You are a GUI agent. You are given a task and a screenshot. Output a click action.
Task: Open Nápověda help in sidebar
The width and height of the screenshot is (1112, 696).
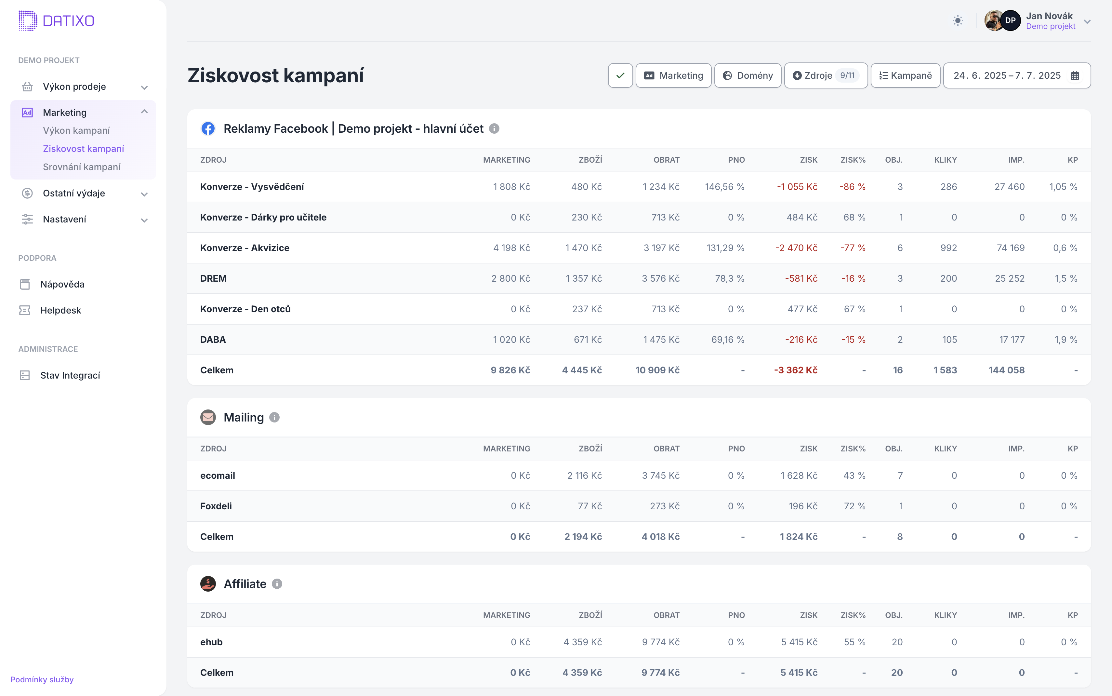tap(62, 284)
